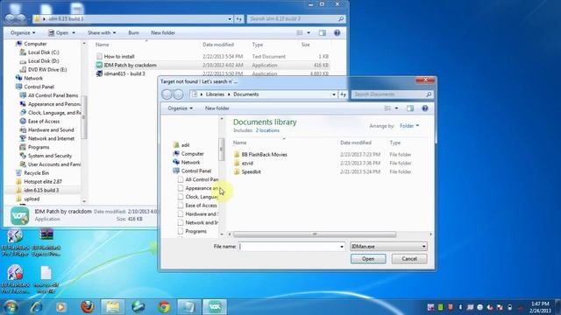Toggle the preview pane in the dialog
Image resolution: width=561 pixels, height=315 pixels.
410,108
